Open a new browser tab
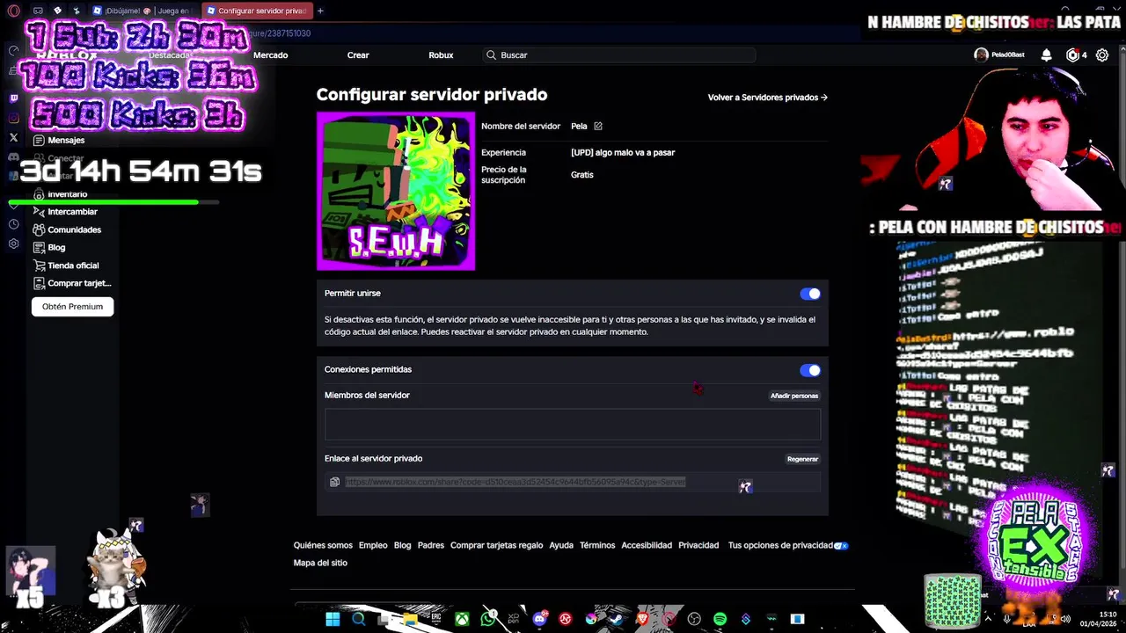 (320, 11)
